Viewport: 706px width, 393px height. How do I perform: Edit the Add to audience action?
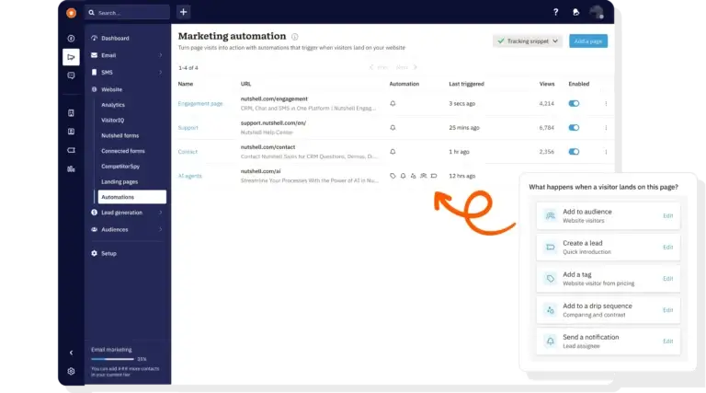(667, 216)
